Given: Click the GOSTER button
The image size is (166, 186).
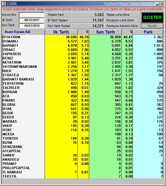Looking at the screenshot, I should [x=152, y=17].
